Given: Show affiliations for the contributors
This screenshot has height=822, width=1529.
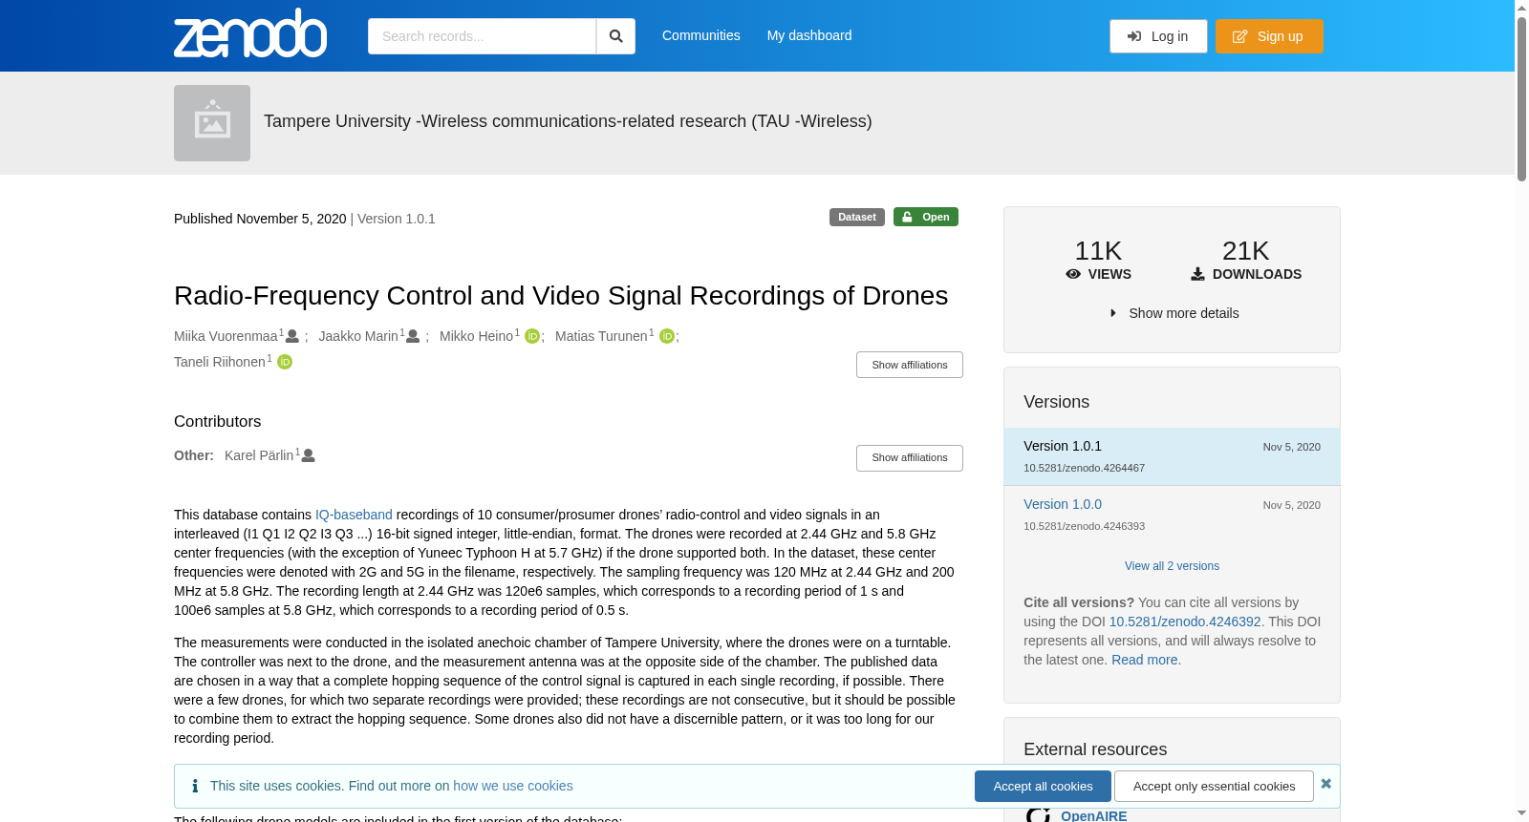Looking at the screenshot, I should pos(910,458).
